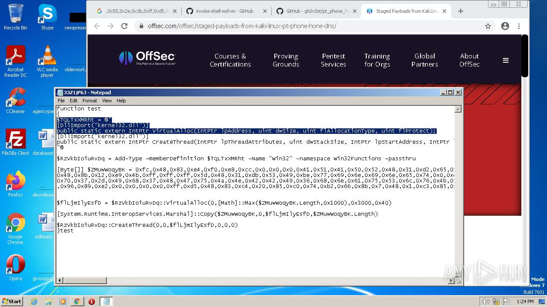
Task: Open Global Partners nav link
Action: tap(425, 60)
